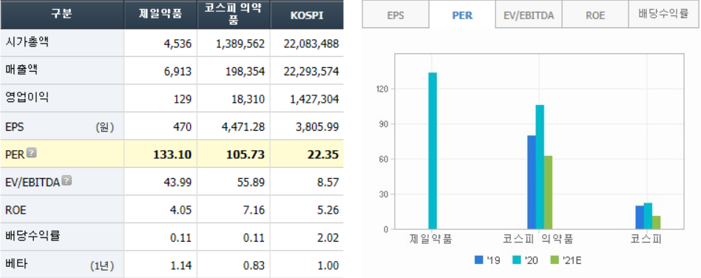Screen dimensions: 701x278
Task: Click the 22.35 PER value
Action: coord(324,155)
